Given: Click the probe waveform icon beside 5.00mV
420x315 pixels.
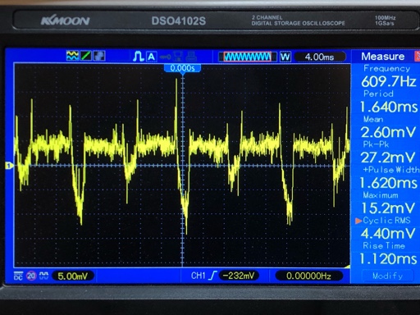Looking at the screenshot, I should click(x=44, y=276).
